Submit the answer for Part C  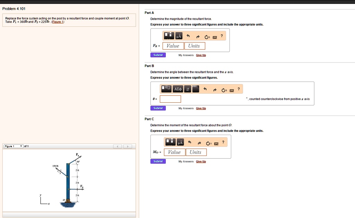click(158, 161)
